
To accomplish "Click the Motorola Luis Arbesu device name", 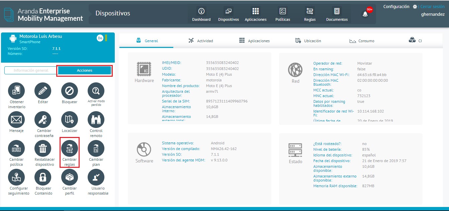I will [x=40, y=36].
